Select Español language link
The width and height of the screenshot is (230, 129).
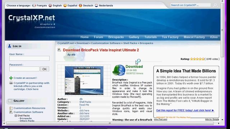pyautogui.click(x=72, y=6)
